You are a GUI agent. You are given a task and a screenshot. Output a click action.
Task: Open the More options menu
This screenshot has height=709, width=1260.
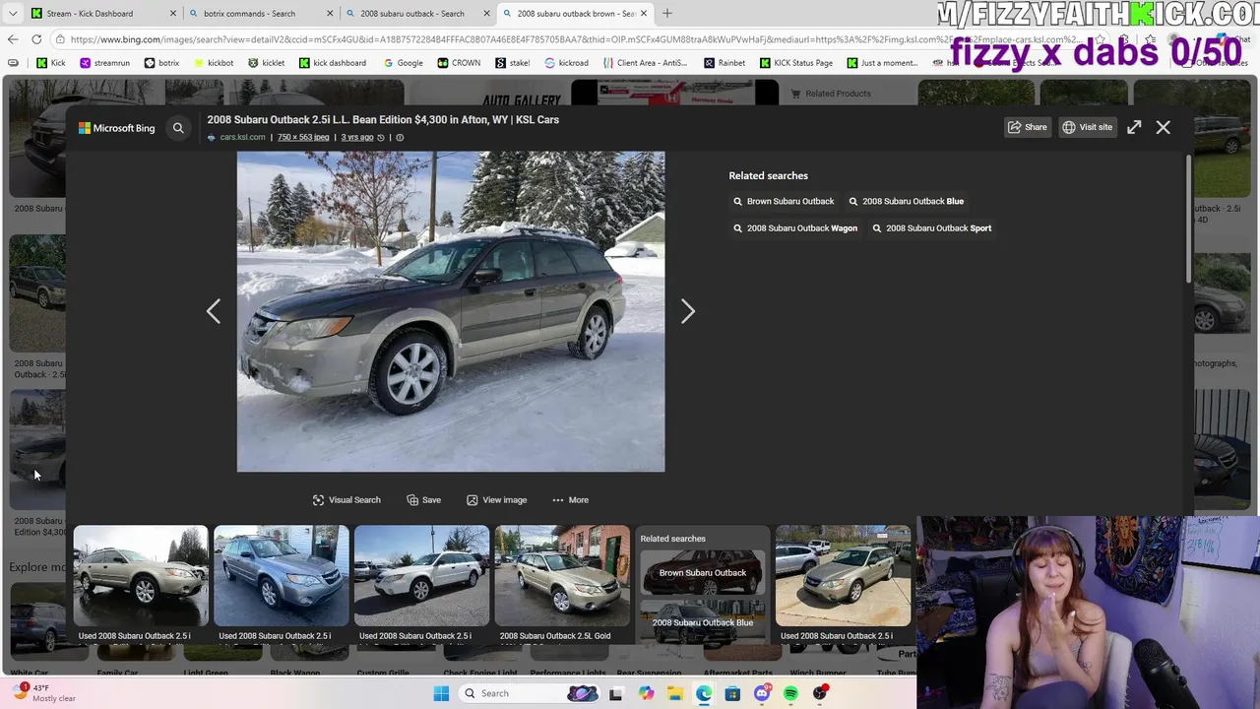coord(571,500)
